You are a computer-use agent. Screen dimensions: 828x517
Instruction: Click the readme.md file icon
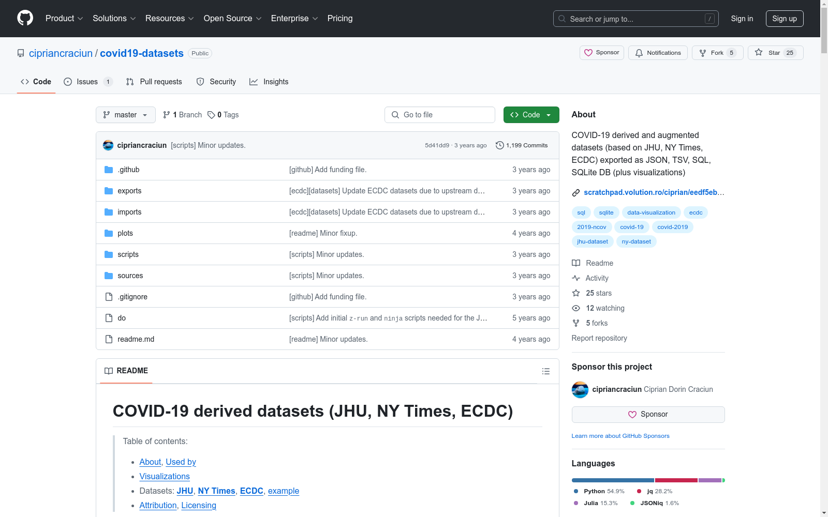(x=109, y=339)
